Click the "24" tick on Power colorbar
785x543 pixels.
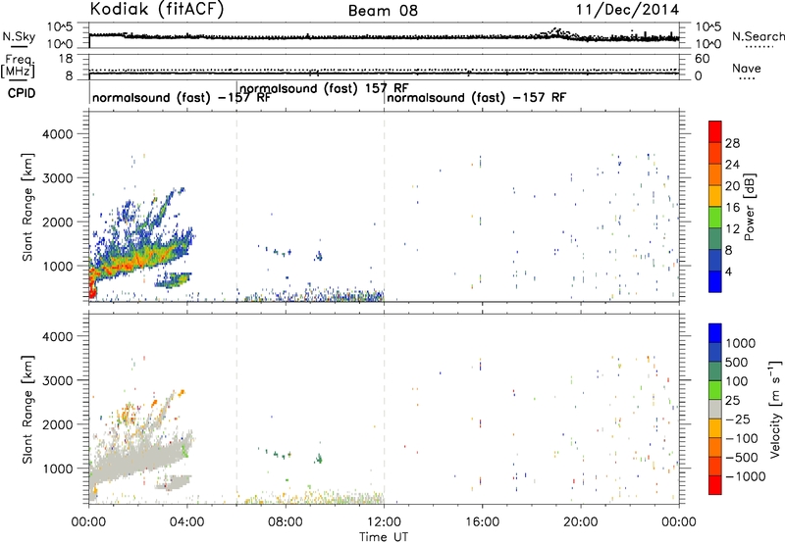tap(732, 165)
